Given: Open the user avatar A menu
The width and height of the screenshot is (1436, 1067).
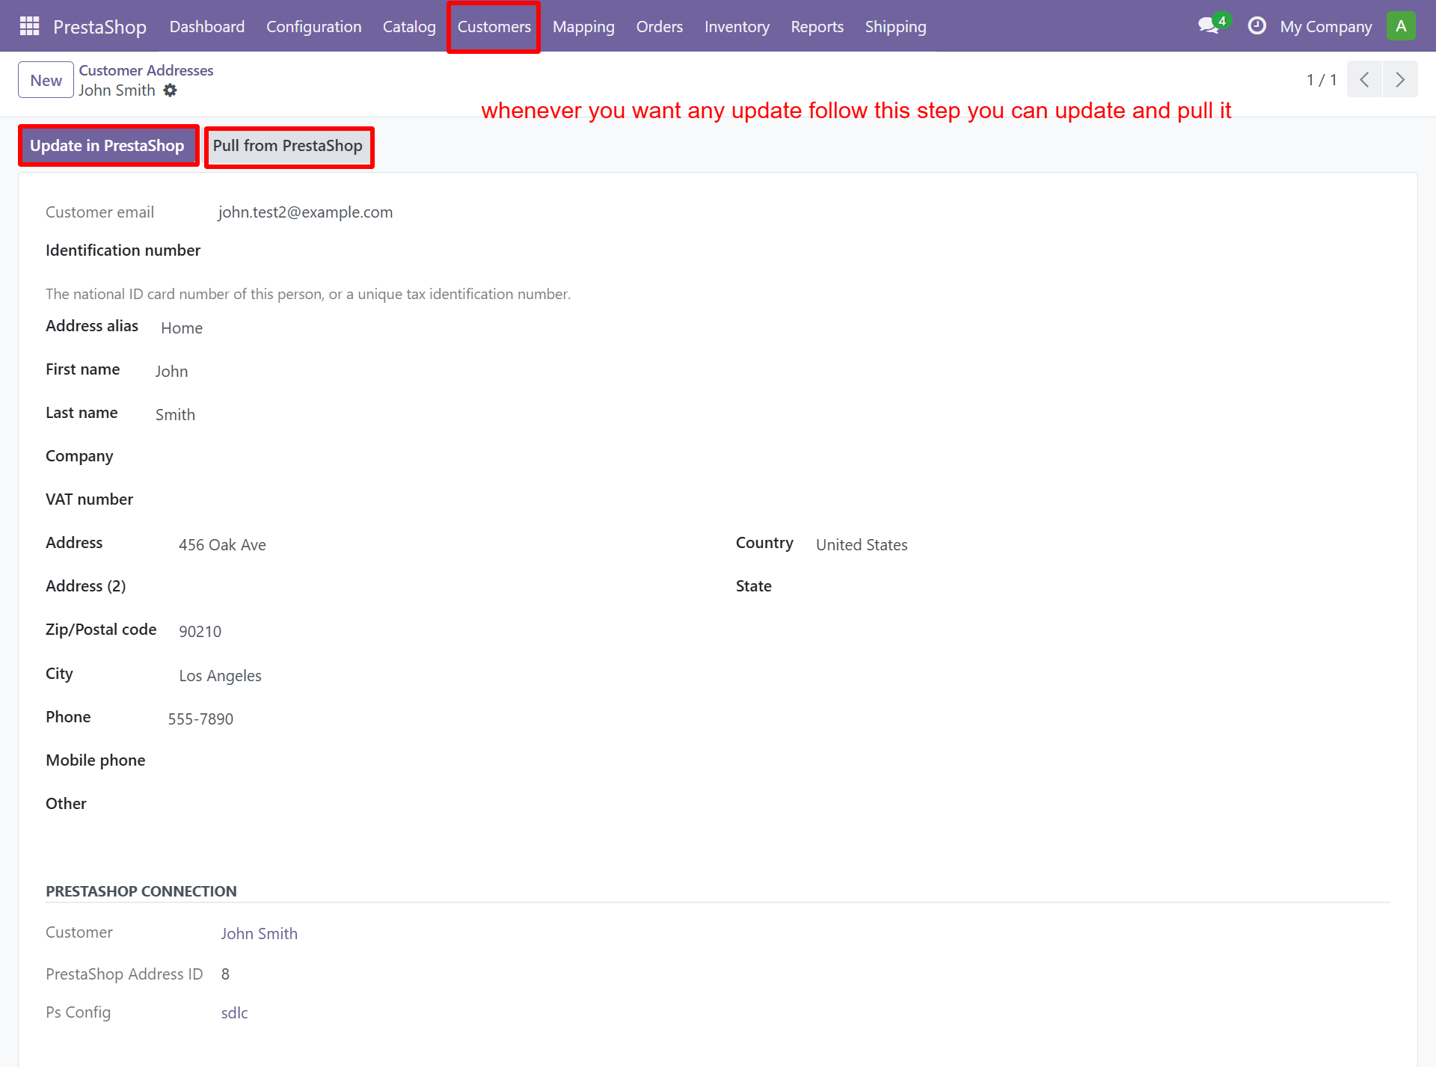Looking at the screenshot, I should (x=1400, y=26).
